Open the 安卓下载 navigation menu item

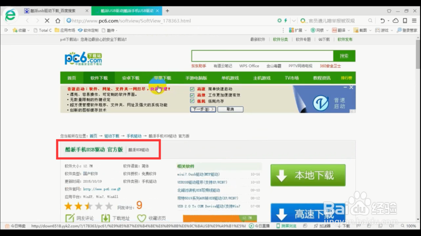(131, 78)
